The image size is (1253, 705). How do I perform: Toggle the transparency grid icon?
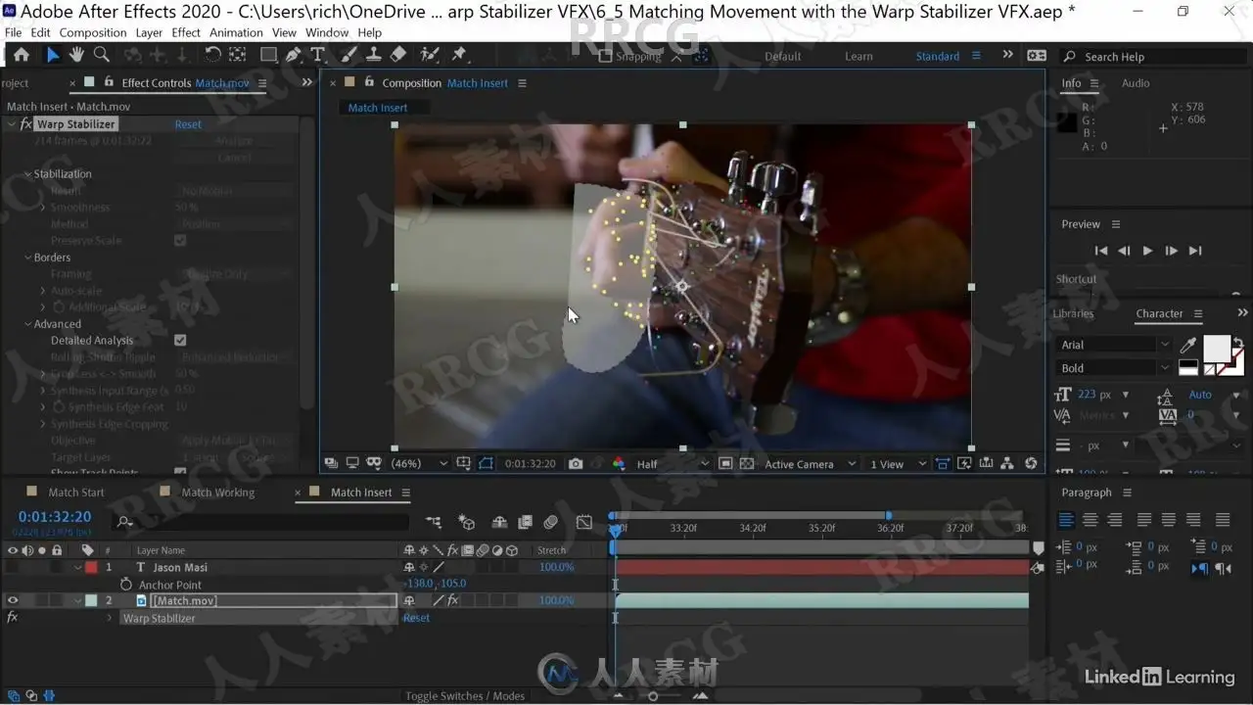pos(747,464)
